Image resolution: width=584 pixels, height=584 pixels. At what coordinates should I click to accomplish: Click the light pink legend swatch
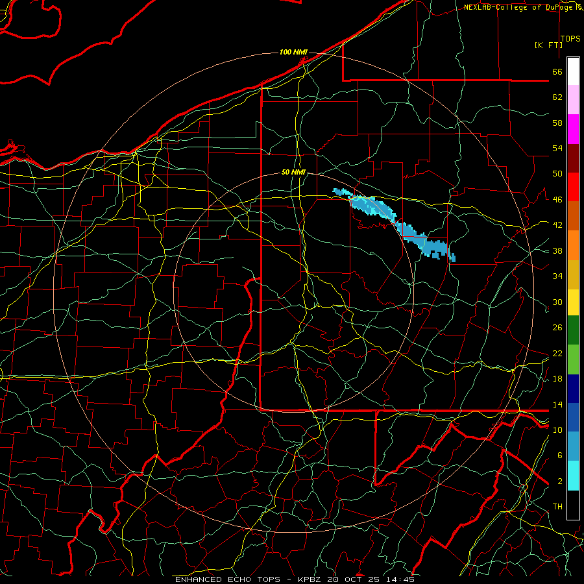(x=573, y=100)
